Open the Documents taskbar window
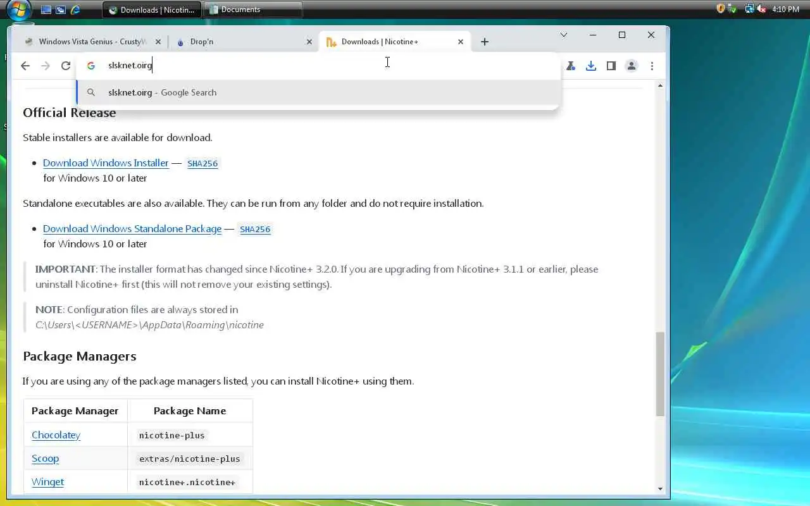The width and height of the screenshot is (810, 506). pyautogui.click(x=253, y=9)
